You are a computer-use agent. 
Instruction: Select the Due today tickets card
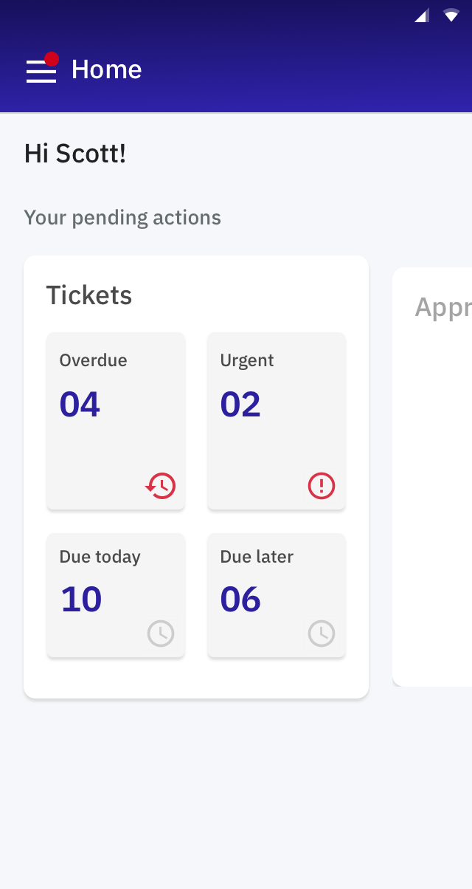[116, 595]
